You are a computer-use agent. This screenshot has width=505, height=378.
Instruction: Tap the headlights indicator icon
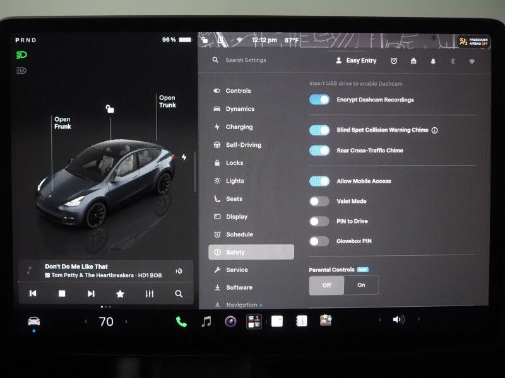(x=21, y=55)
